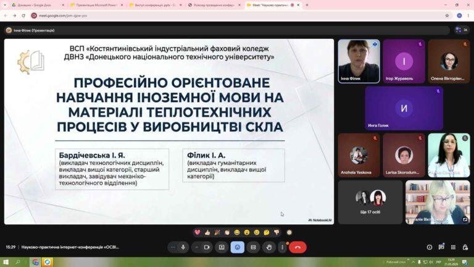Bookmark this page with the star
Screen dimensions: 474x267
click(447, 15)
